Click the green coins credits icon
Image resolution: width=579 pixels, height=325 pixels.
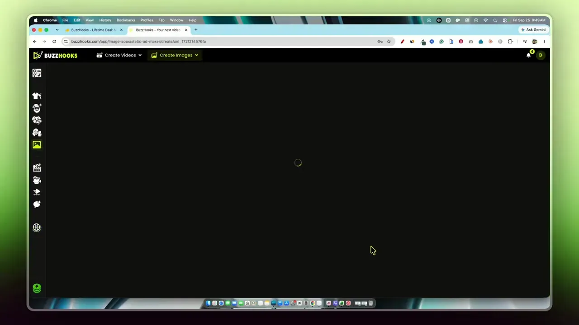[x=37, y=288]
